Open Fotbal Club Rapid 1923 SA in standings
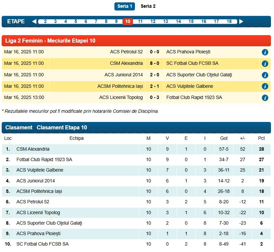 click(x=44, y=159)
